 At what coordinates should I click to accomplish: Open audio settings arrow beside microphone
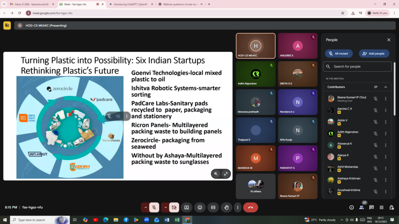click(145, 207)
